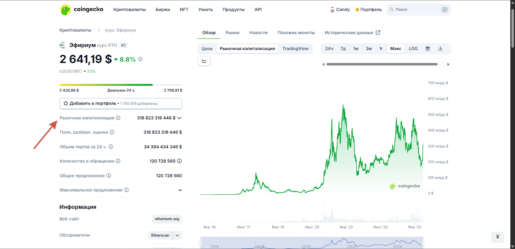Viewport: 515px width, 249px height.
Task: Click Криптовалюты breadcrumb link
Action: click(75, 30)
